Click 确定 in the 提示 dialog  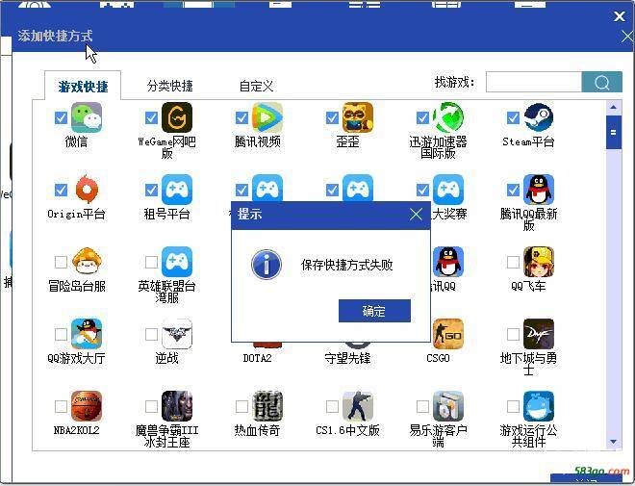tap(374, 311)
